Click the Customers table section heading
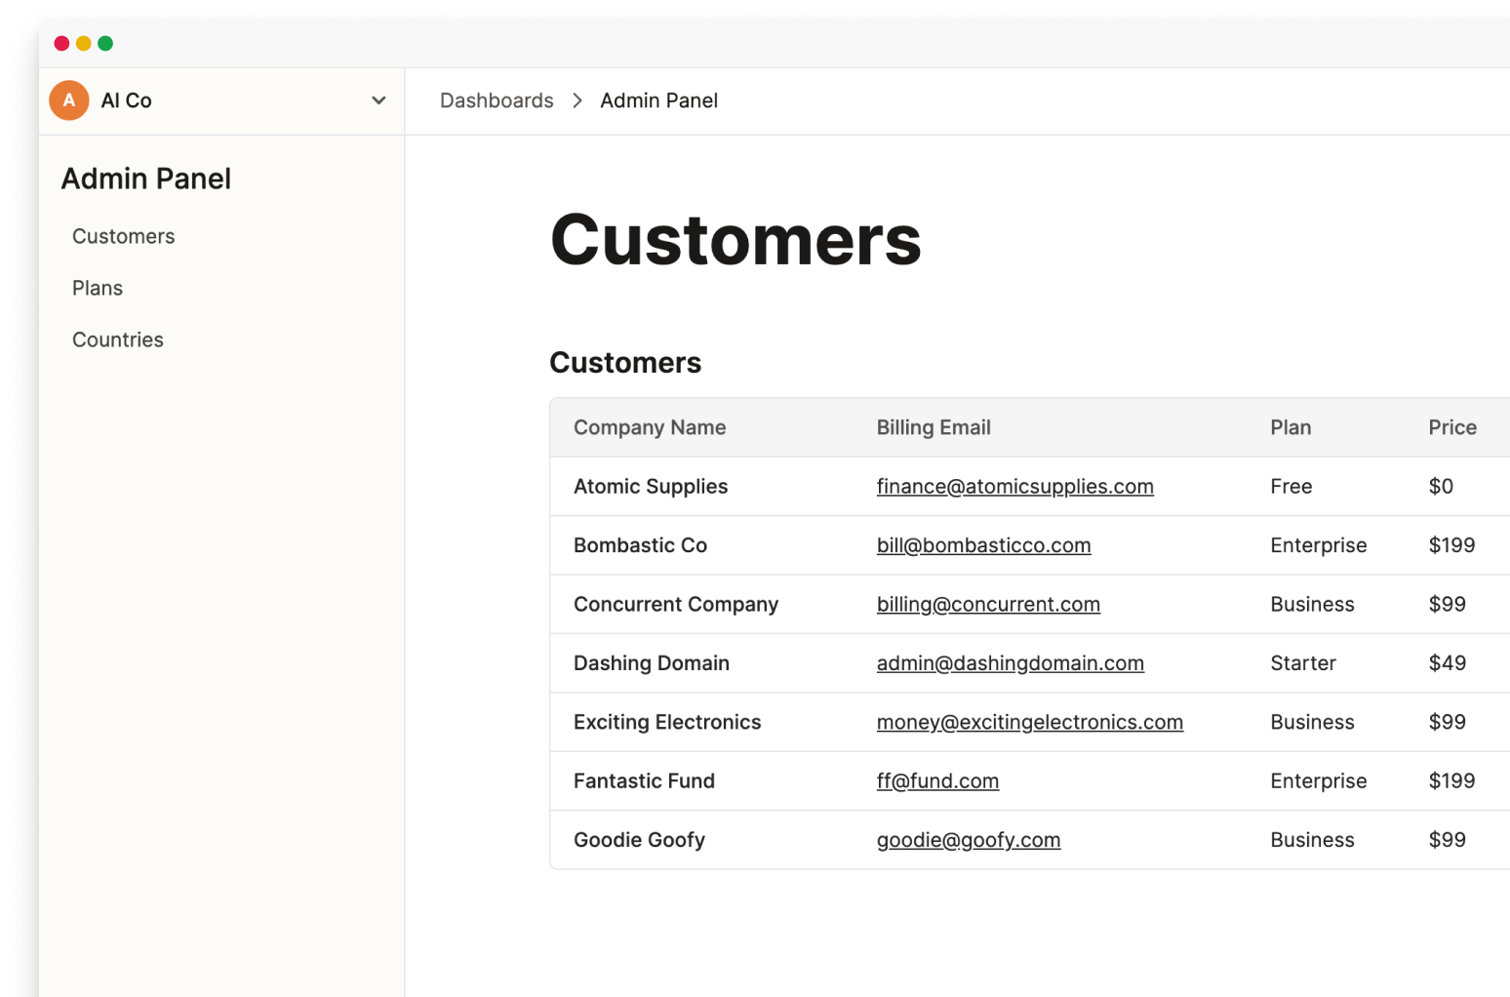 click(625, 363)
